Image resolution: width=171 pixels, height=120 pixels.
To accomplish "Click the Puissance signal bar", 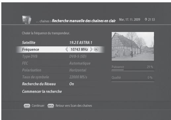I will coord(133,70).
